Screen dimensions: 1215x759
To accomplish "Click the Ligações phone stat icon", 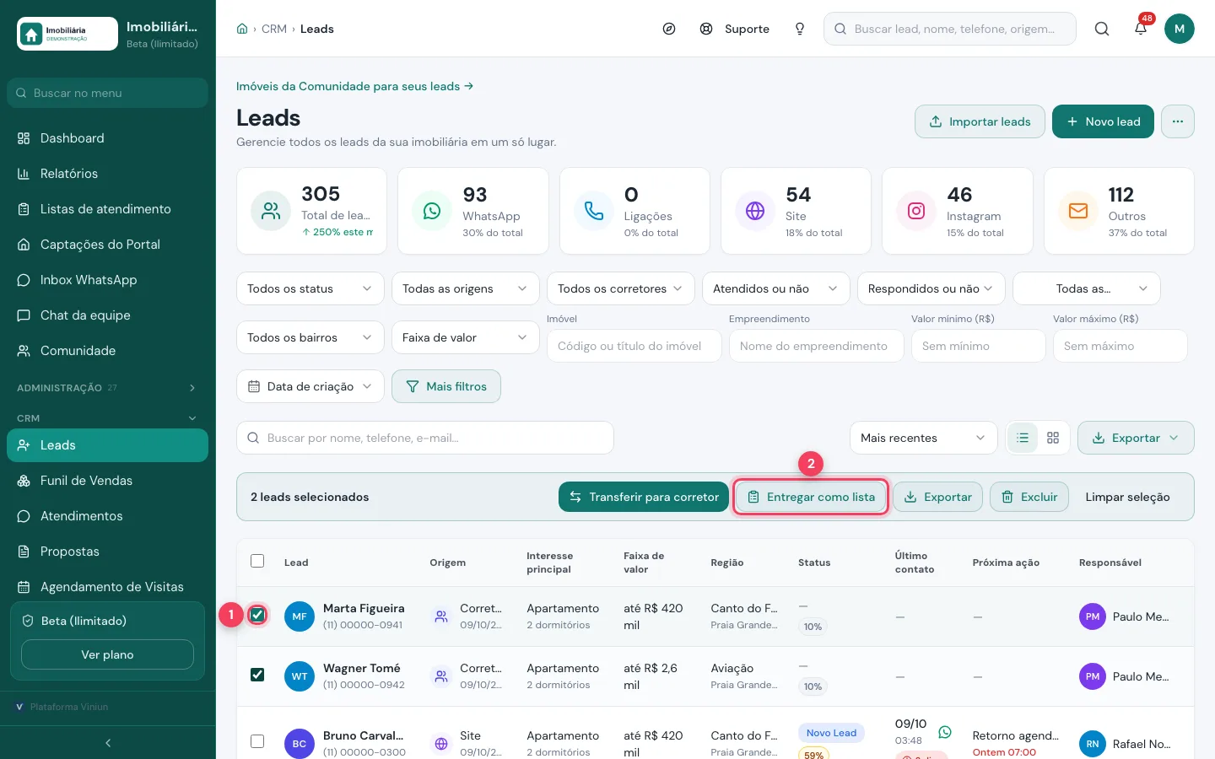I will pos(594,211).
